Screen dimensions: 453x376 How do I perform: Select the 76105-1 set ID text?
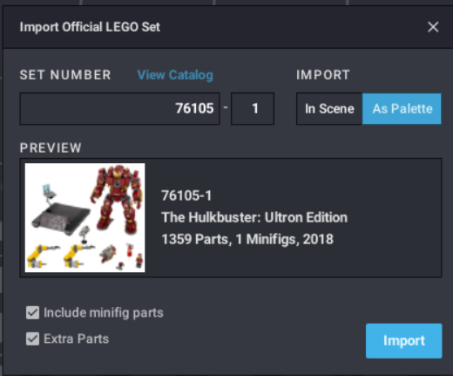pyautogui.click(x=186, y=195)
